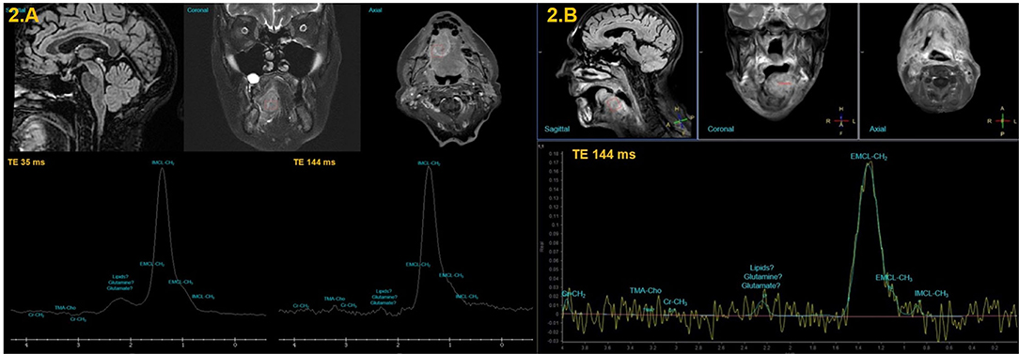The width and height of the screenshot is (1019, 354).
Task: Click 'TE 144 ms' title in panel 2.B
Action: [604, 154]
